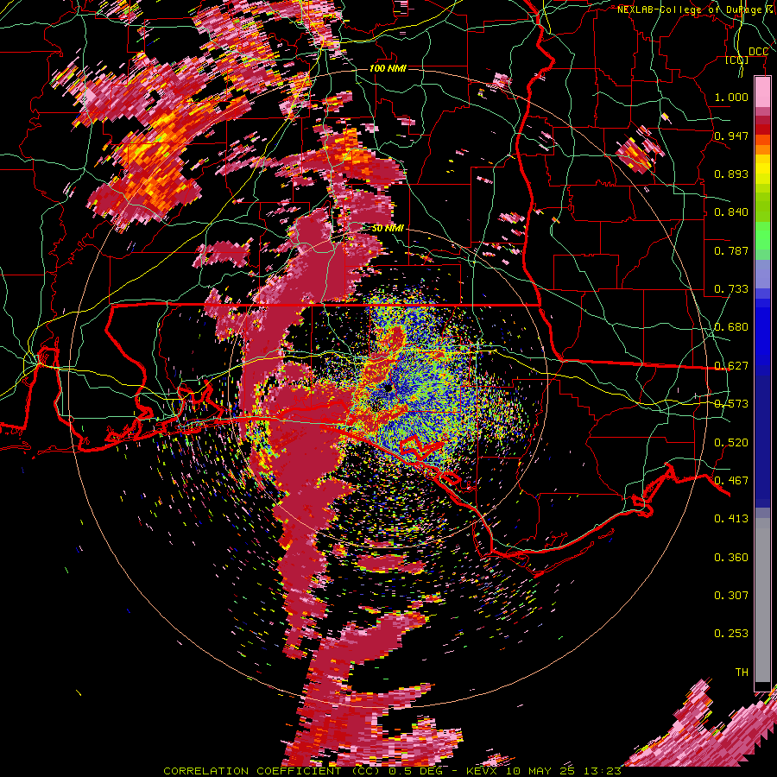Click the Correlation Coefficient caption at bottom

tap(392, 771)
